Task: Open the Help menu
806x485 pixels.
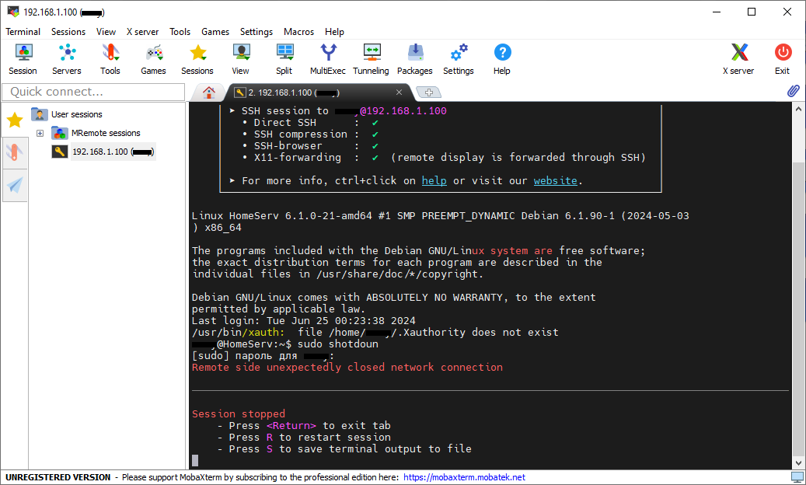Action: click(x=335, y=32)
